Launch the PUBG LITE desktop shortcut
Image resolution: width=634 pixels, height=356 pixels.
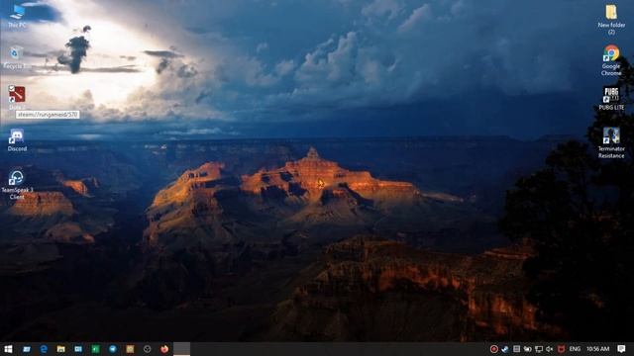[611, 98]
